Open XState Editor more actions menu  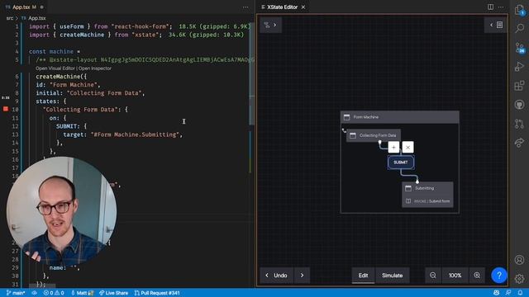[501, 7]
